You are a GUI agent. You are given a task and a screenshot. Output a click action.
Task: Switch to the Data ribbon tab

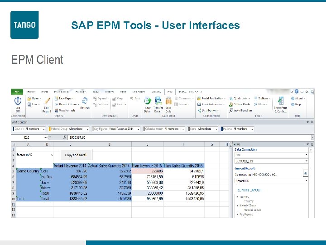(x=96, y=92)
